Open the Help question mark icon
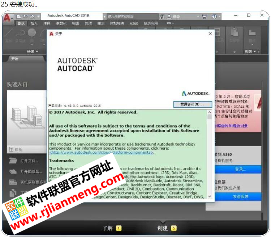 (x=214, y=16)
